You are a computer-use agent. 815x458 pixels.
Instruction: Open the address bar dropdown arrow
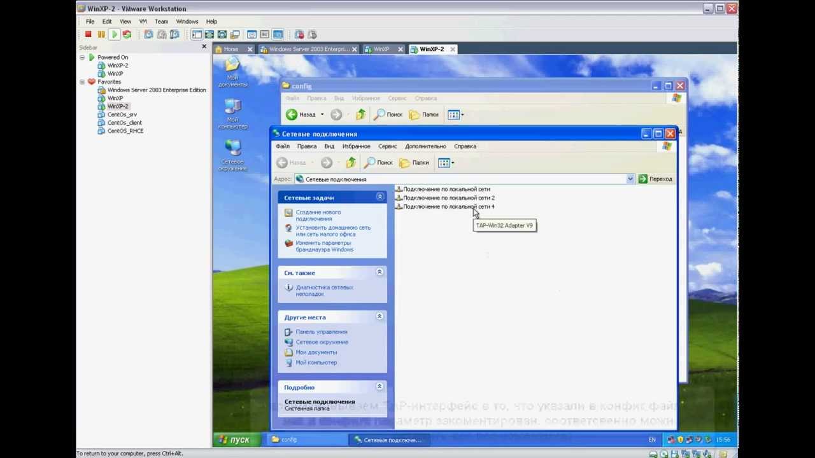click(630, 179)
